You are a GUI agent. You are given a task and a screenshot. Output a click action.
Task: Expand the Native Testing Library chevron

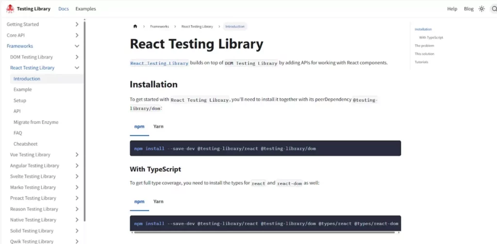77,220
